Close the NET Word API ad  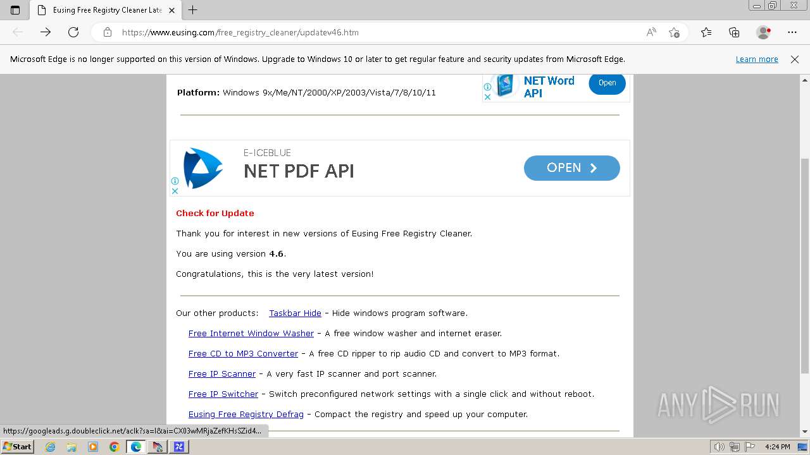coord(487,97)
